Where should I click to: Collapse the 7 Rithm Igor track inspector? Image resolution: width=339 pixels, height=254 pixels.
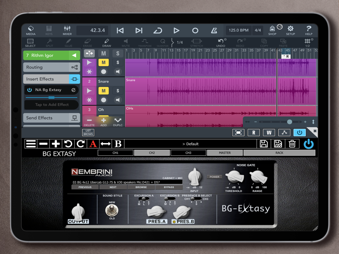[x=74, y=55]
